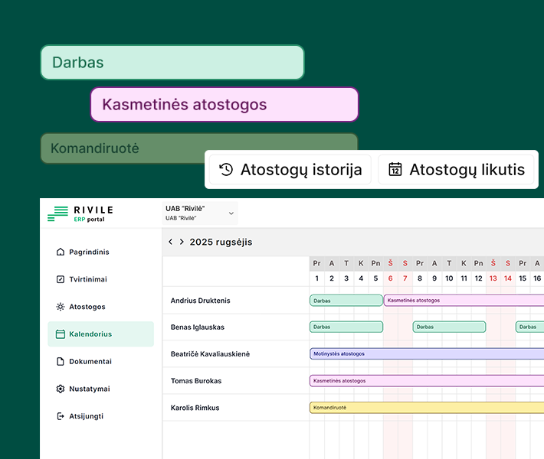
Task: Select Karolis Rimkus yellow Komandiruotė bar
Action: tap(425, 408)
